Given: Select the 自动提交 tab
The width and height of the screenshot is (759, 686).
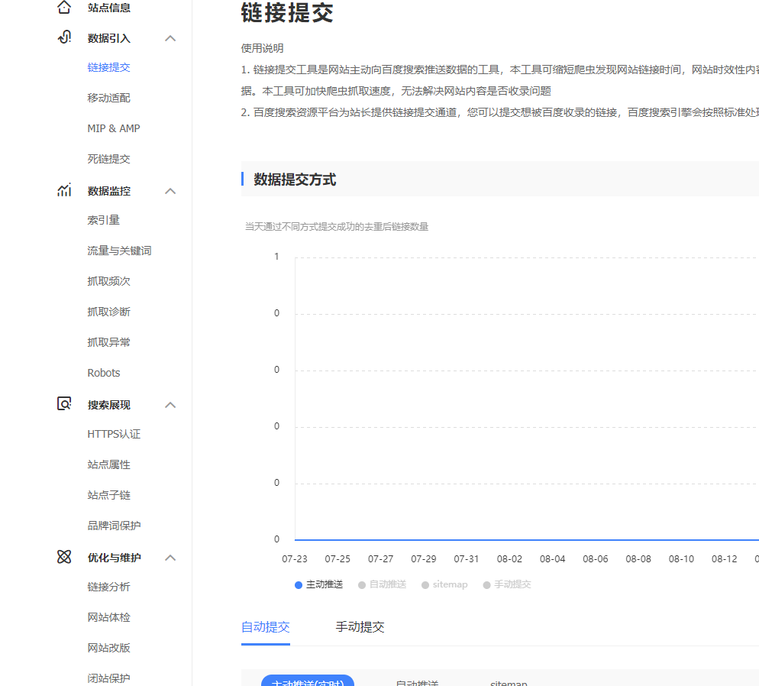Looking at the screenshot, I should click(x=265, y=627).
